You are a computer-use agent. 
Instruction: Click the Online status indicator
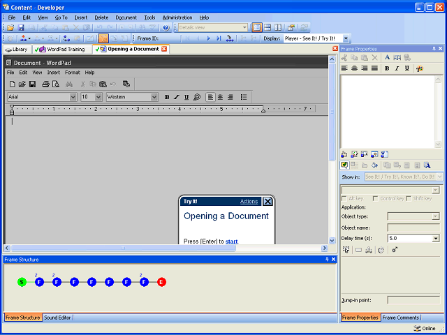pos(425,329)
